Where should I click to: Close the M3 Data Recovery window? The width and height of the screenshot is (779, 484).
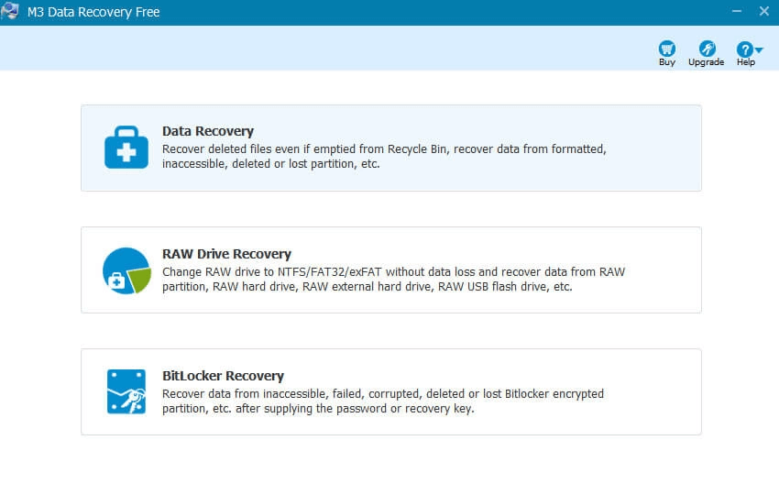pyautogui.click(x=764, y=11)
